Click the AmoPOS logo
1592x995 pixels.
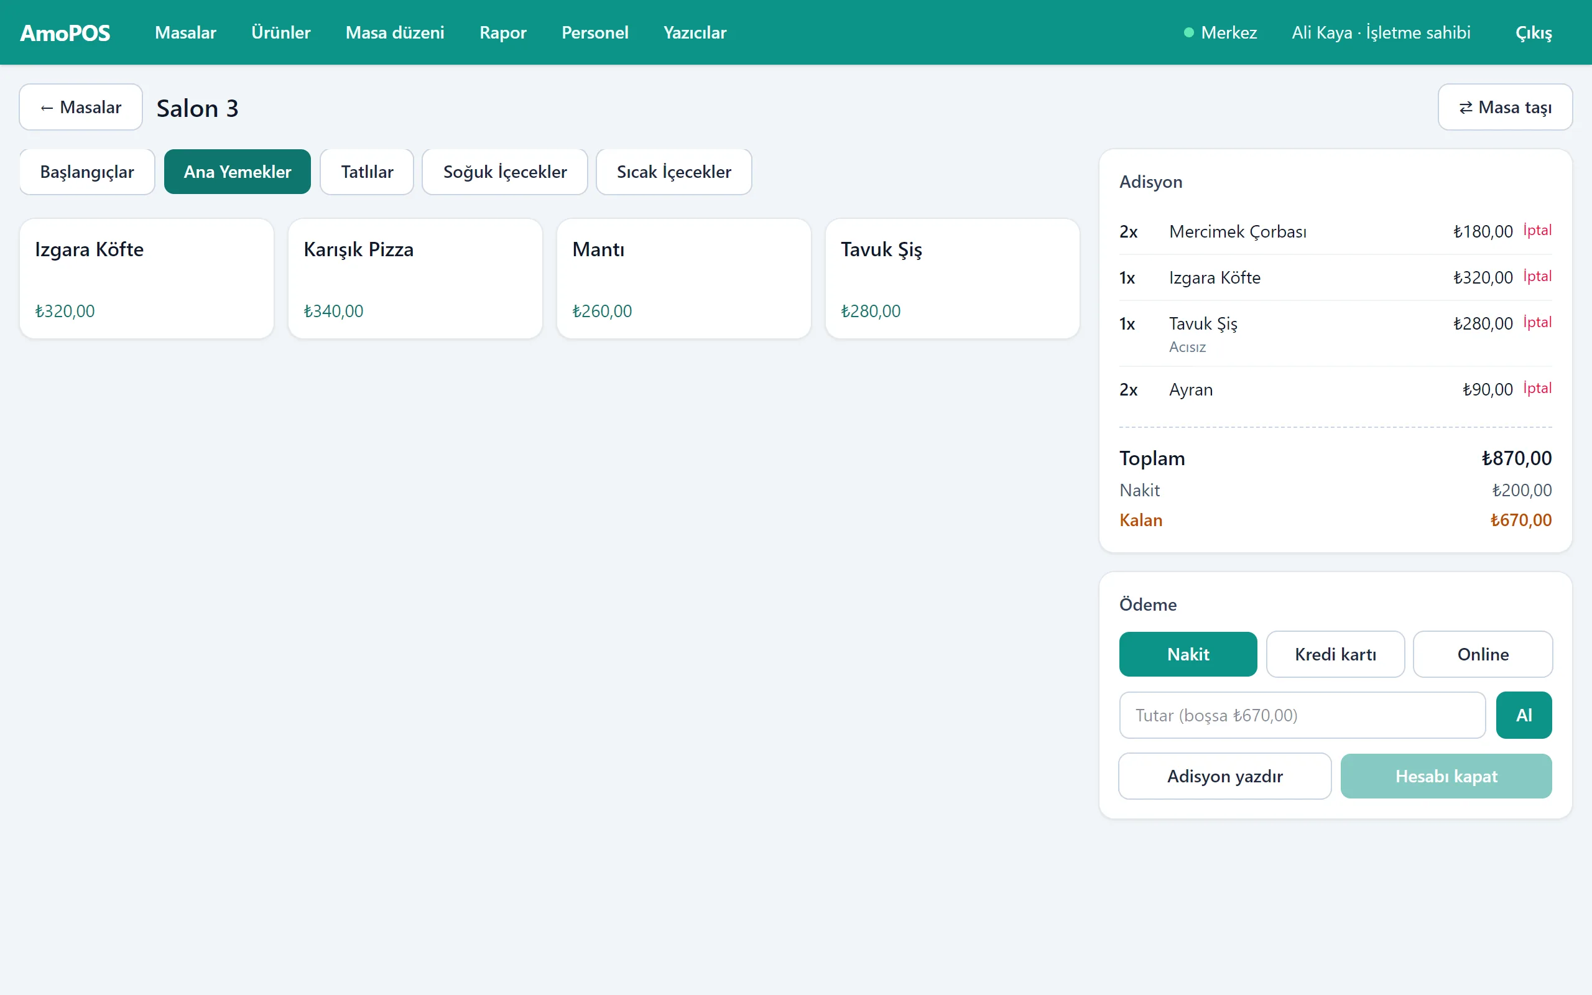coord(65,32)
